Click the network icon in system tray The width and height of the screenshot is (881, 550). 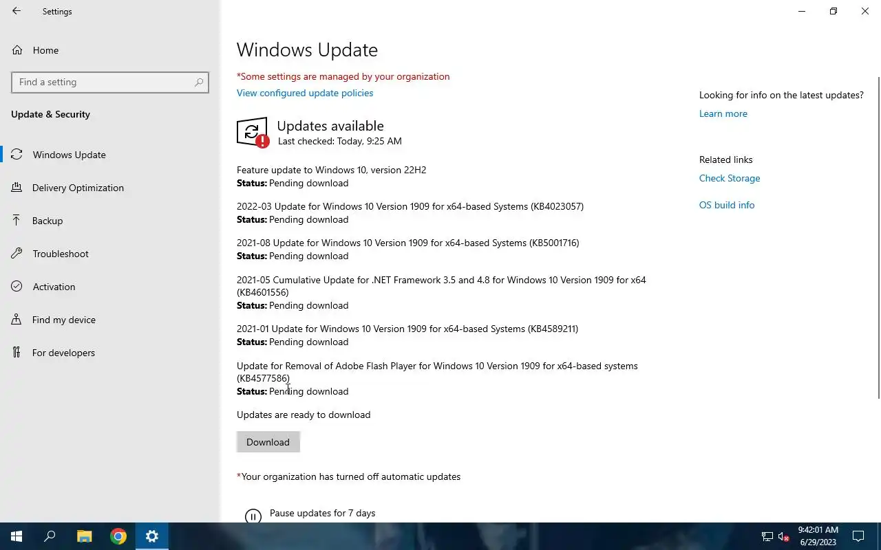(x=767, y=536)
